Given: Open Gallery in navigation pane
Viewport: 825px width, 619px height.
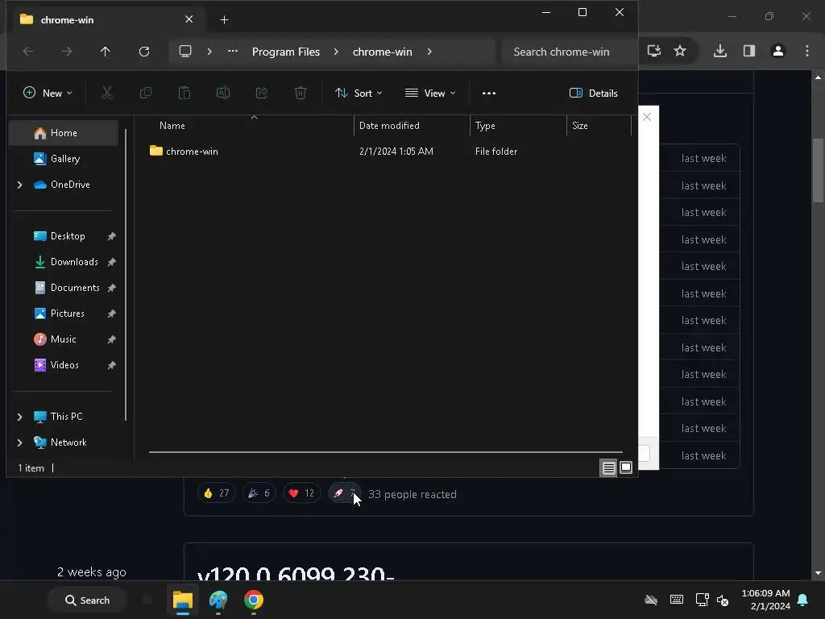Looking at the screenshot, I should pos(65,159).
